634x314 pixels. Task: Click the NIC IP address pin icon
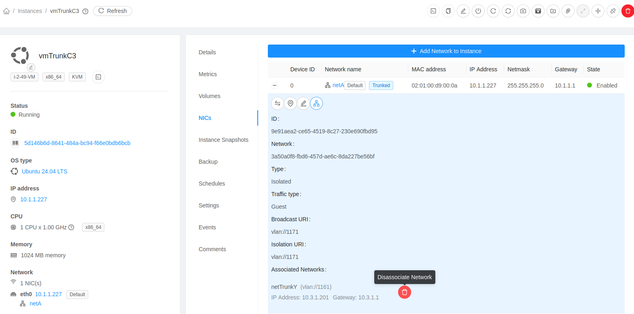point(290,103)
